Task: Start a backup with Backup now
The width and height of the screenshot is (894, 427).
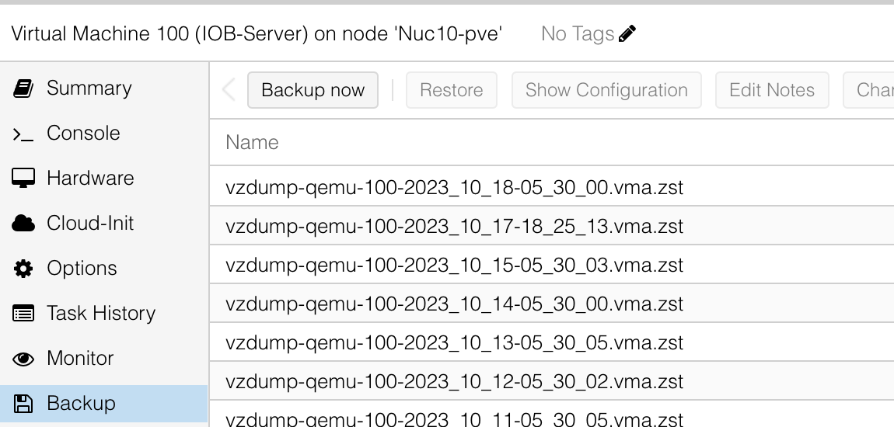Action: [313, 90]
